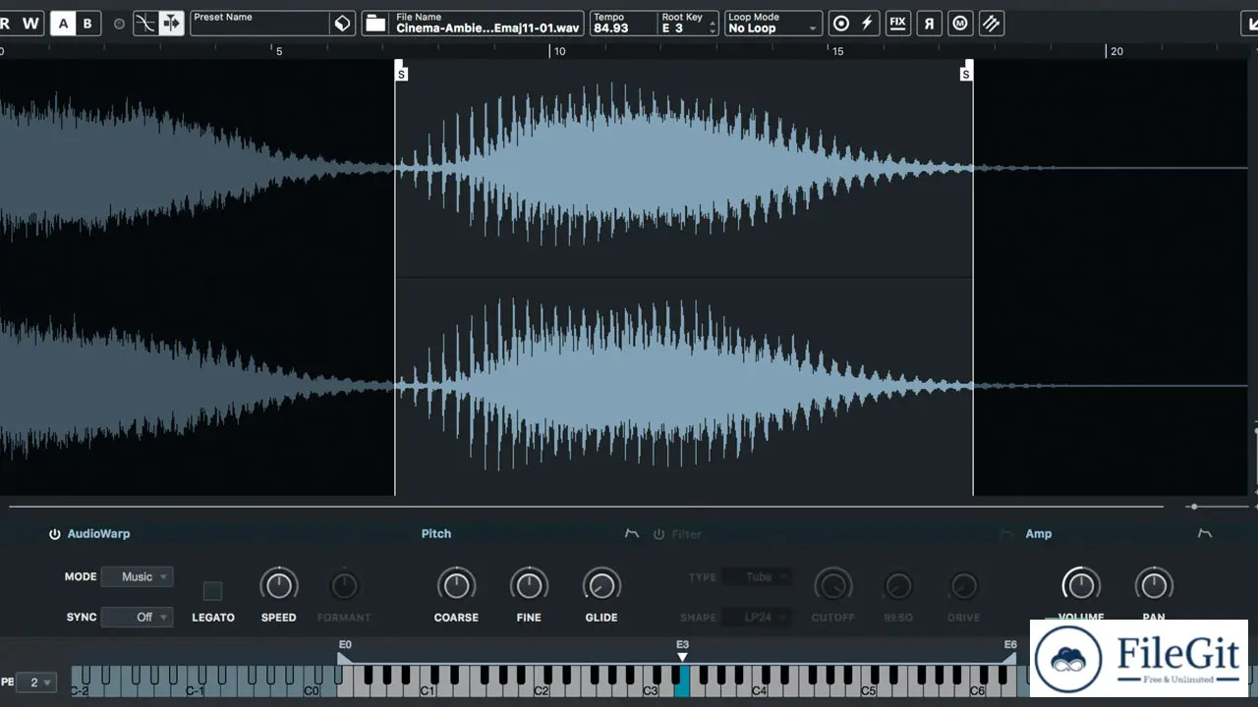Enable the LEGATO checkbox

click(212, 591)
